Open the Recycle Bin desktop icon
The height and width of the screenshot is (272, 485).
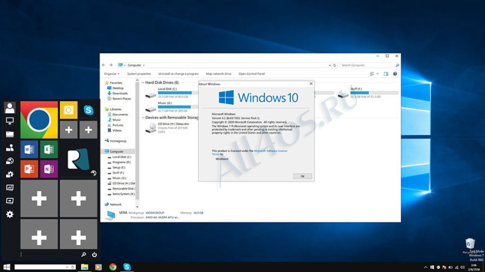coord(470,246)
